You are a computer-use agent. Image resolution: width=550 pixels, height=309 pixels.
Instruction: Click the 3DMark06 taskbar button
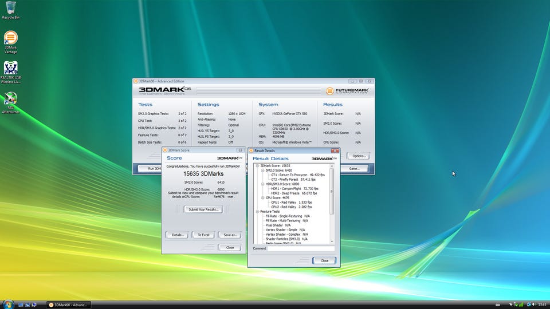(x=70, y=304)
